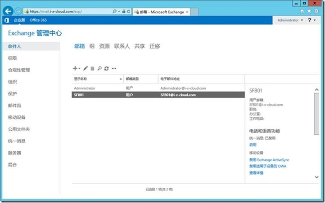Click 启用 link under unified messaging
325x203 pixels.
(253, 145)
